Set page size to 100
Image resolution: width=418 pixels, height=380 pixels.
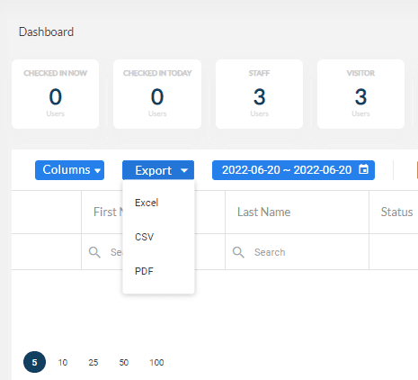[156, 362]
